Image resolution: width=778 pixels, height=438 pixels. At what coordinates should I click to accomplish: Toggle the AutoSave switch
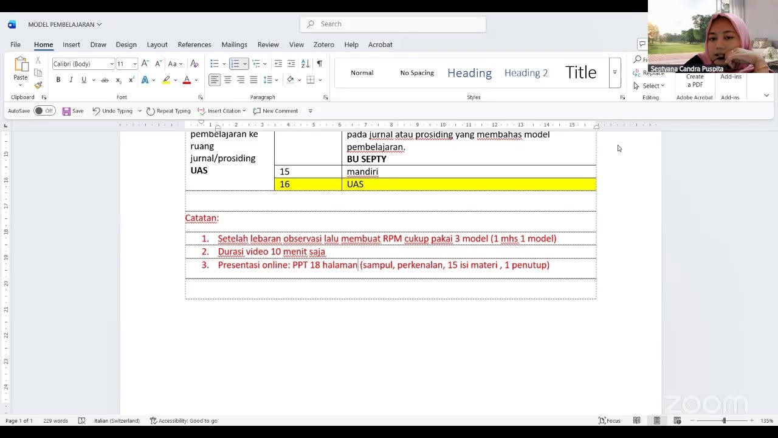point(44,111)
